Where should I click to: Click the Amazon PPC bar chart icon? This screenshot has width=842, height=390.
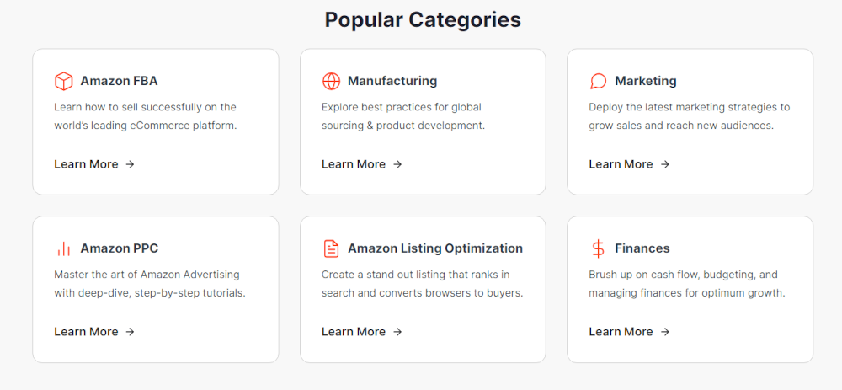click(x=63, y=248)
